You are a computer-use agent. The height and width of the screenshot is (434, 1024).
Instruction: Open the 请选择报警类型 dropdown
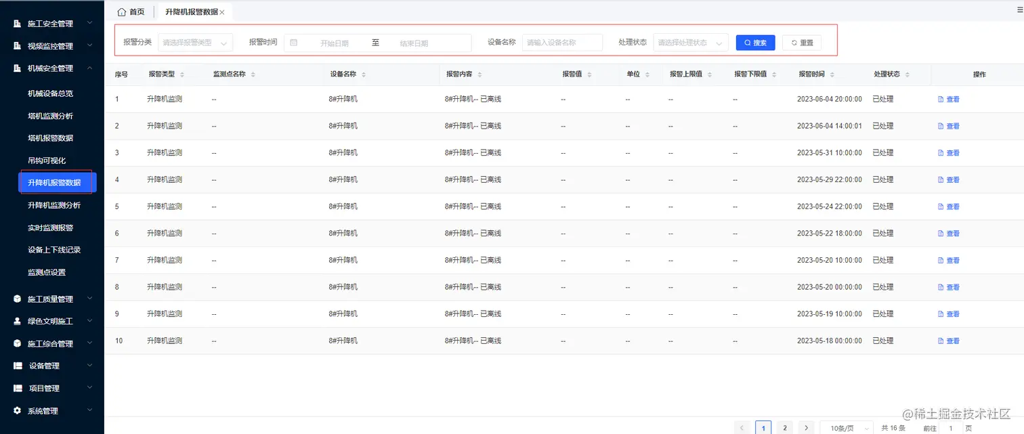click(195, 42)
